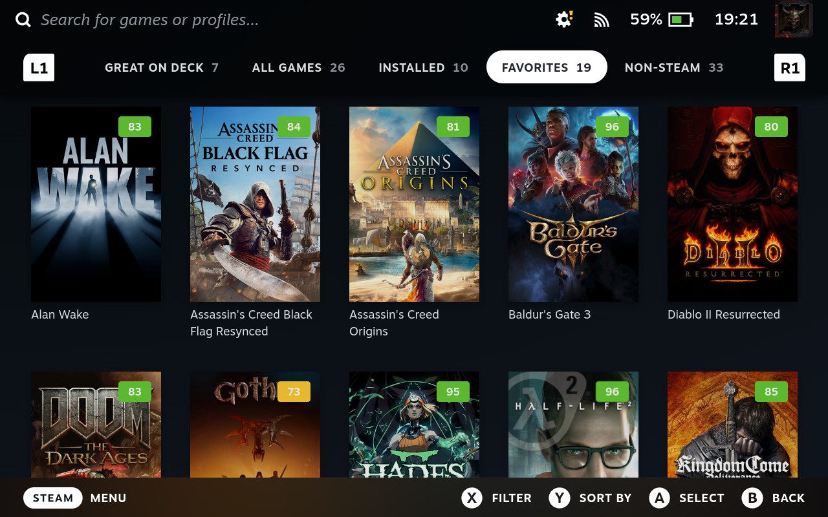Open Doom The Dark Ages cover

pos(96,425)
